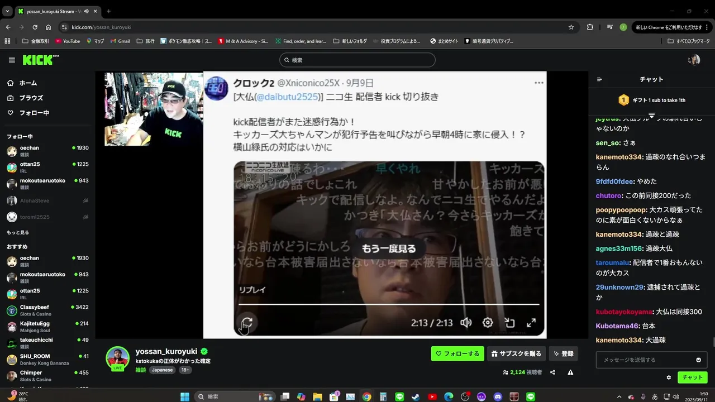Viewport: 715px width, 402px height.
Task: Click the replay circular arrow in video
Action: (x=247, y=323)
